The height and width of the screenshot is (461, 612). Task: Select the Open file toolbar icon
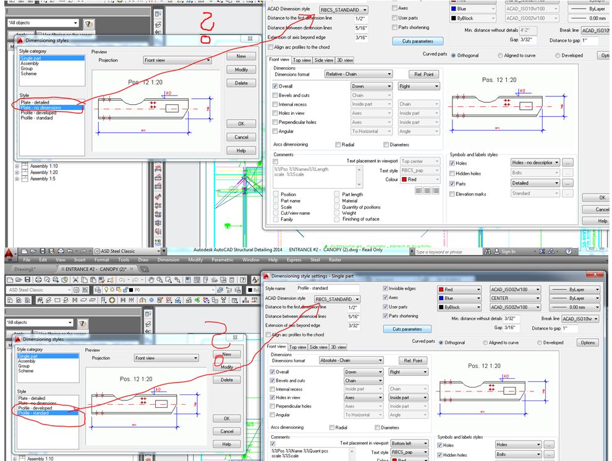coord(19,281)
